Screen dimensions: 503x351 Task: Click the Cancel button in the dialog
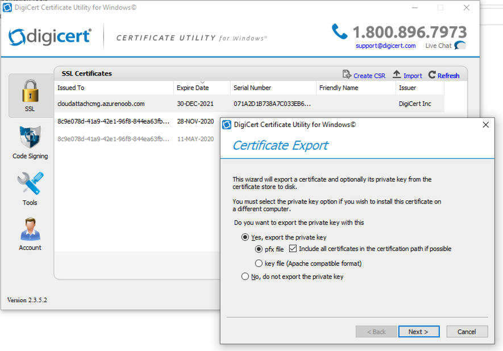[467, 332]
